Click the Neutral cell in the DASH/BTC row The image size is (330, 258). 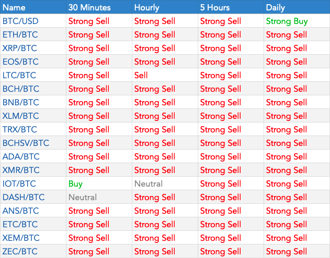(x=83, y=198)
